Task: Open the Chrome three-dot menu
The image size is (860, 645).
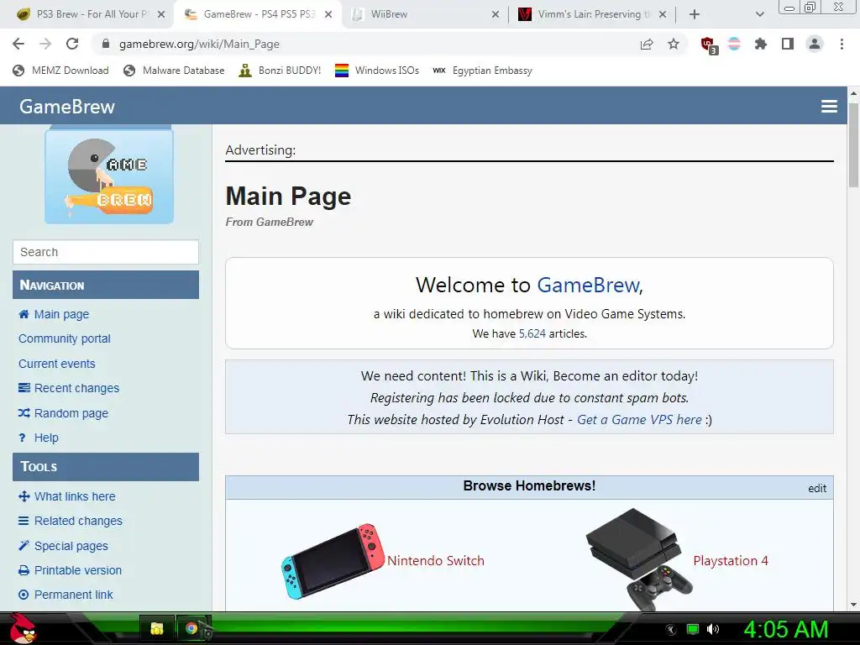Action: [x=842, y=44]
